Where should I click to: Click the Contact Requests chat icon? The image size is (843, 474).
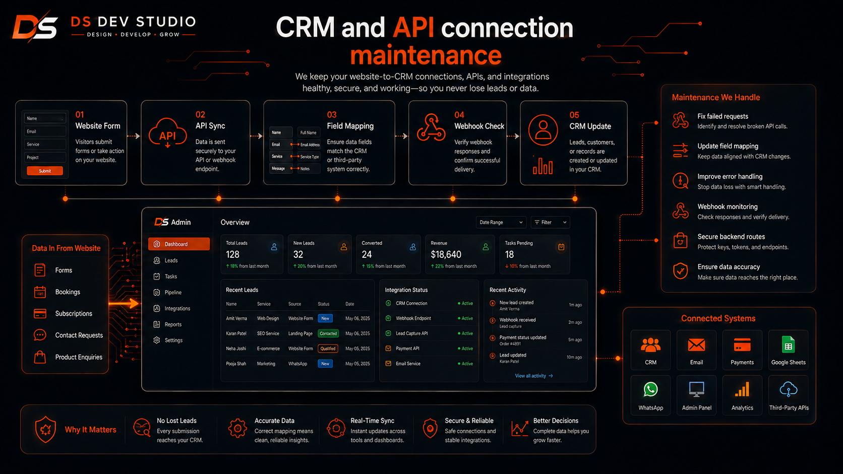[x=40, y=335]
